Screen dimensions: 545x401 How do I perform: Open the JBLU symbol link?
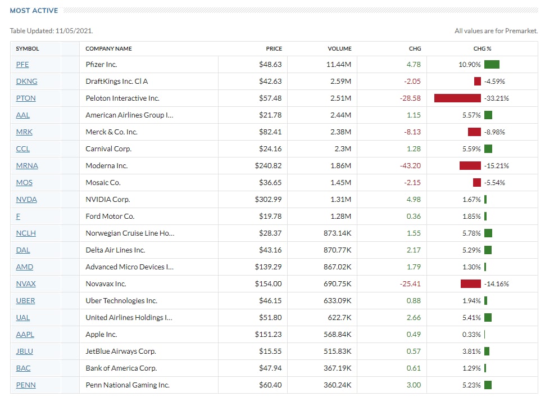pyautogui.click(x=24, y=352)
